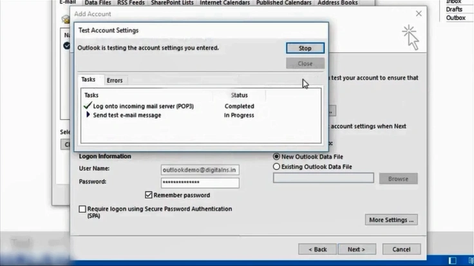Switch to the Errors tab
This screenshot has width=474, height=266.
pyautogui.click(x=115, y=81)
